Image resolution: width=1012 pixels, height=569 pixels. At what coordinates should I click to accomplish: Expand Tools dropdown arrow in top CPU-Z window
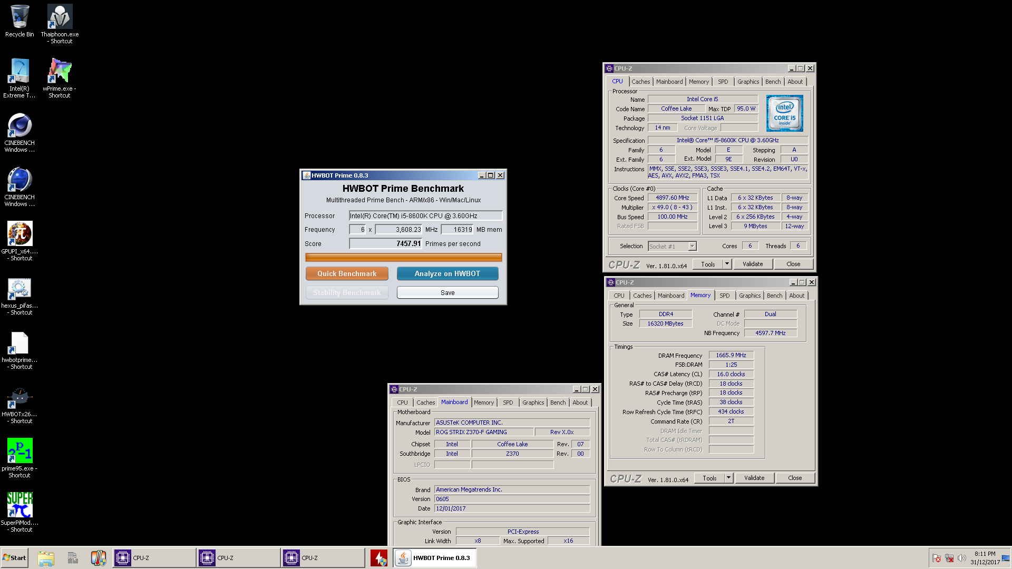(x=727, y=264)
